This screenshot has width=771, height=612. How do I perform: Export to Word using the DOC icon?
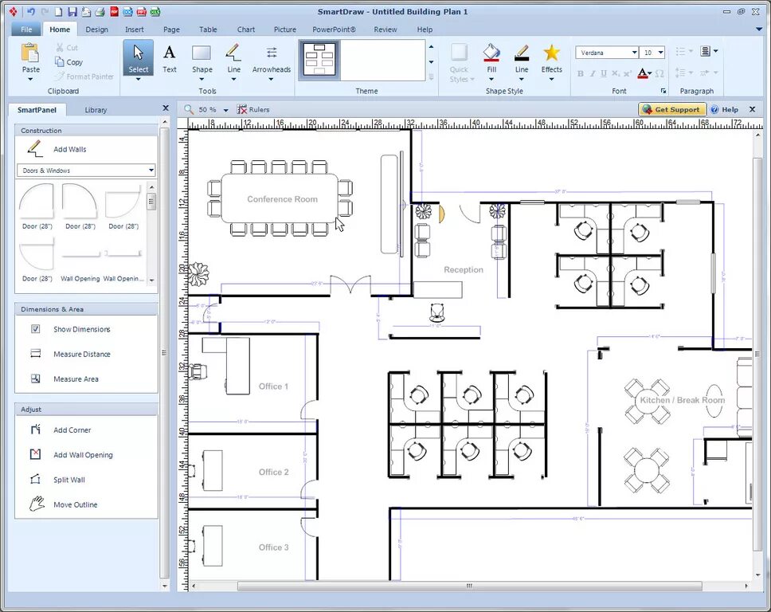[128, 11]
